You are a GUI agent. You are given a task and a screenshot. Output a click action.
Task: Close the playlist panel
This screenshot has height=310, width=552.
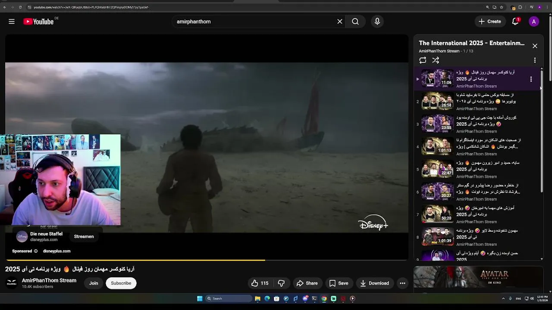pos(535,46)
